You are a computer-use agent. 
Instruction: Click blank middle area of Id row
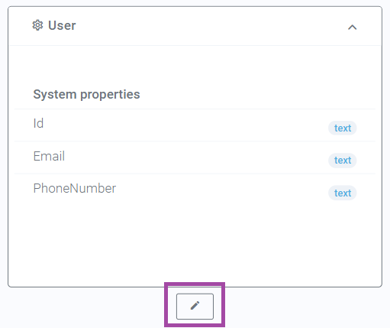coord(185,125)
